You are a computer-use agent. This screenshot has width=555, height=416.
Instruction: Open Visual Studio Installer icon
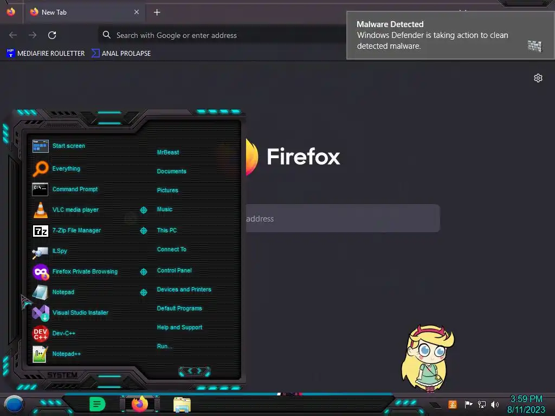point(40,313)
